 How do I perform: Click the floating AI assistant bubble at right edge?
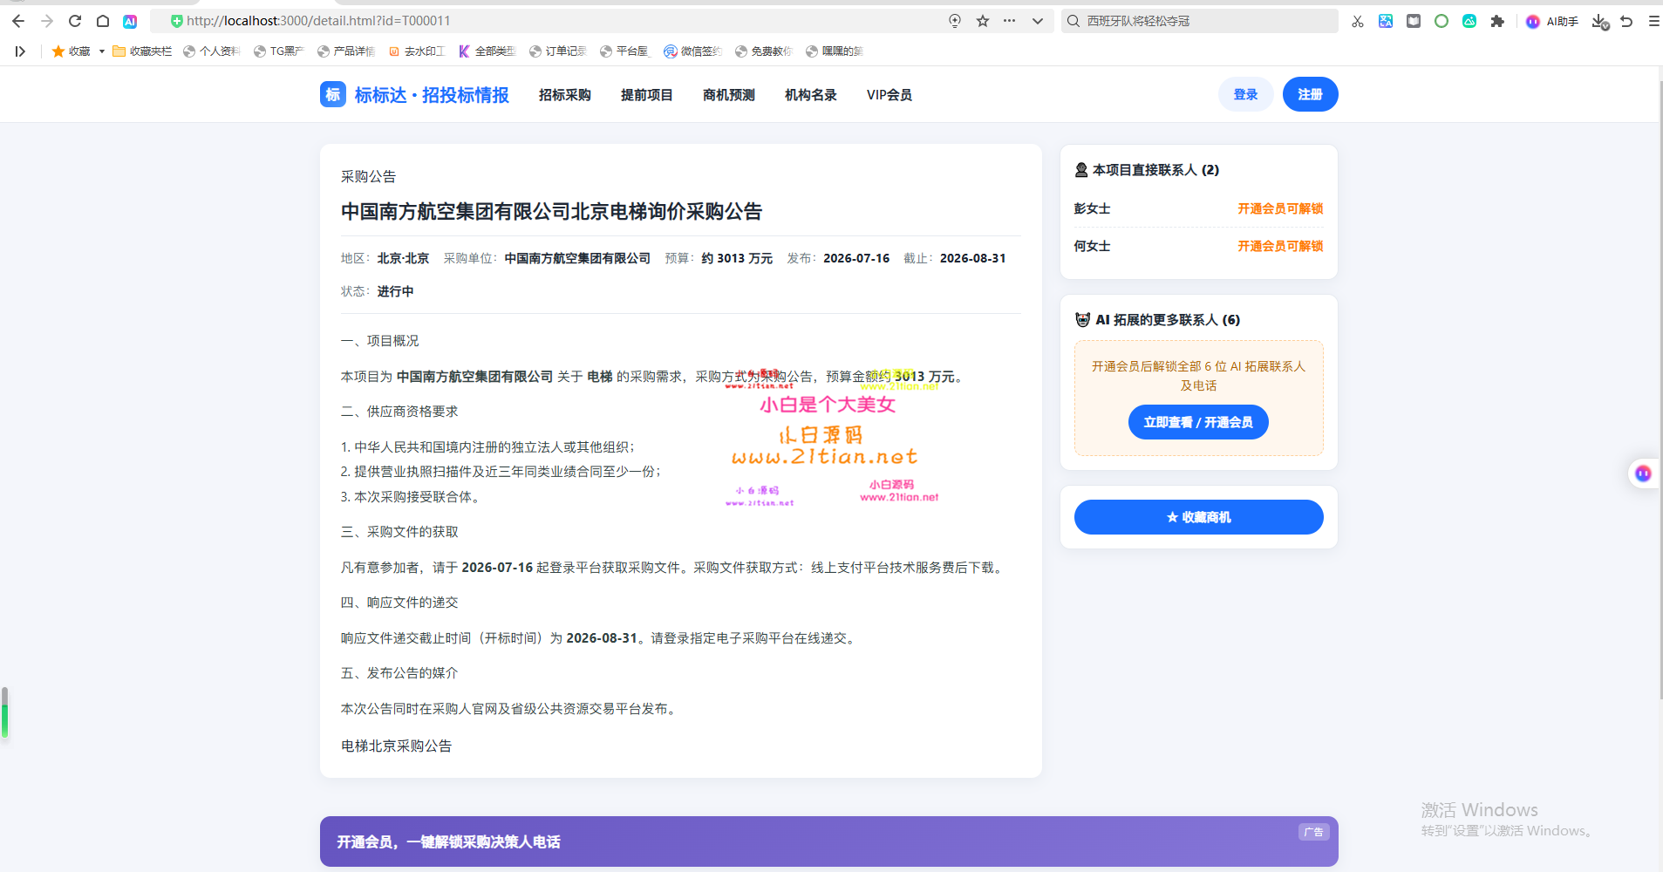click(1643, 473)
